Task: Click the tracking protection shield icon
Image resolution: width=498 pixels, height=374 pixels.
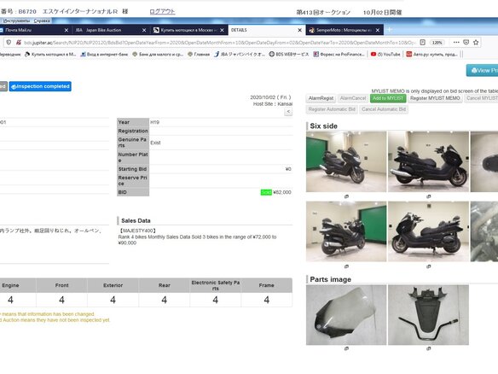Action: (9, 43)
